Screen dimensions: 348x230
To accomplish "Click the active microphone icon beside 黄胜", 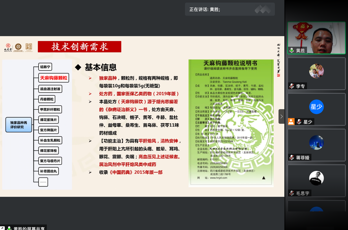I will tap(292, 50).
